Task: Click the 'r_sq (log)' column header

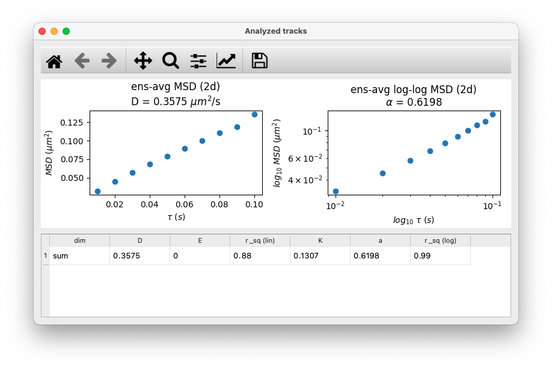Action: [x=440, y=240]
